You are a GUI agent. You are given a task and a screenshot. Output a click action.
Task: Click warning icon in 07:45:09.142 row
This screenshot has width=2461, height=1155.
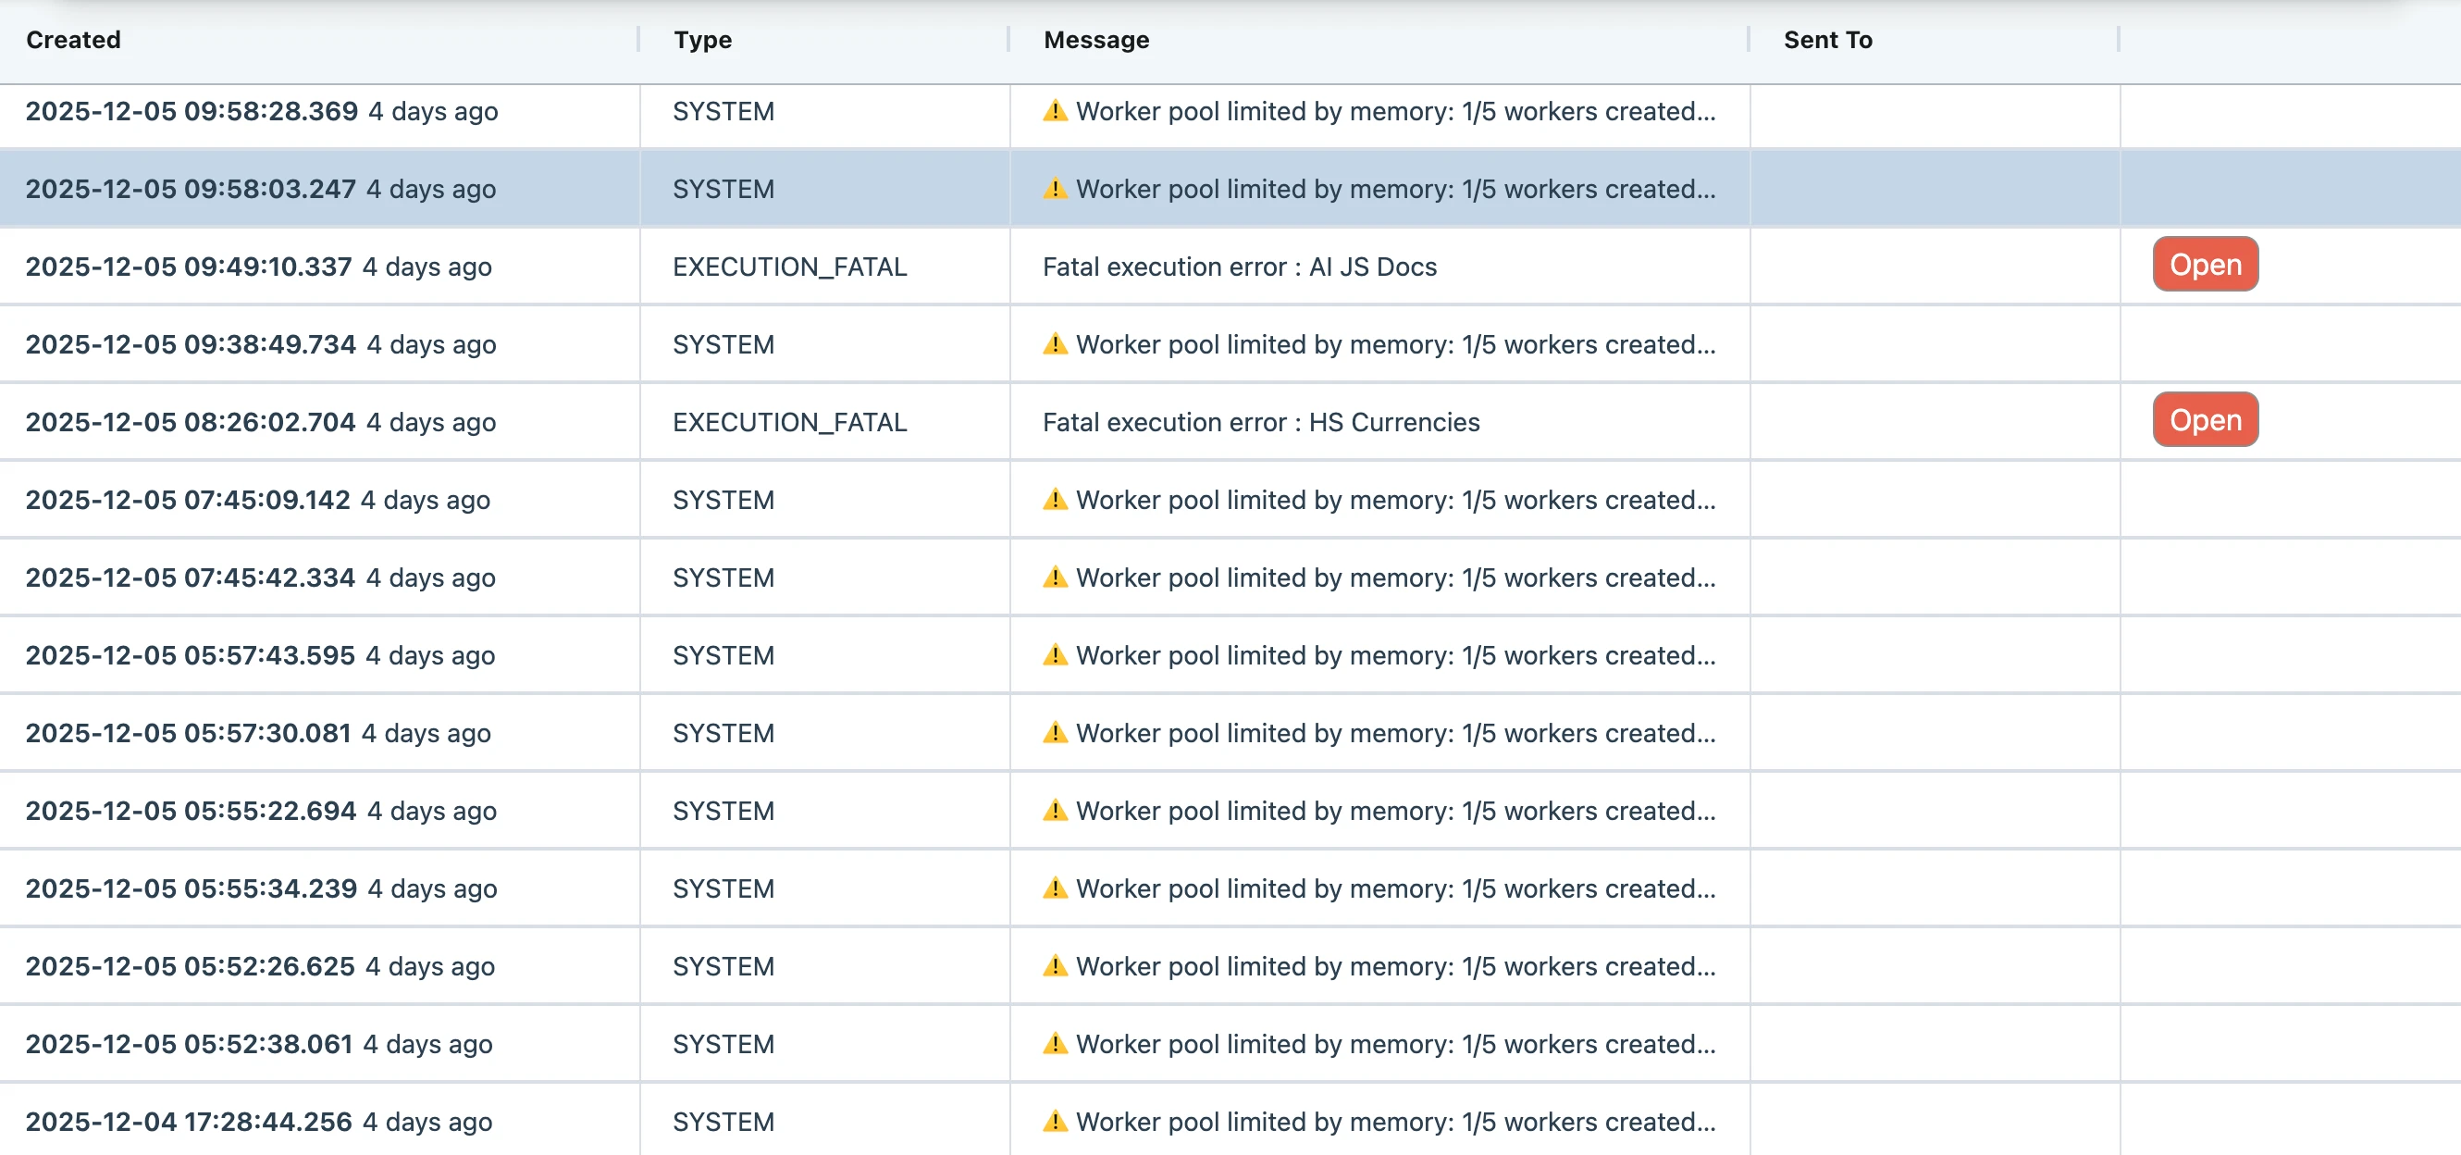(1055, 500)
